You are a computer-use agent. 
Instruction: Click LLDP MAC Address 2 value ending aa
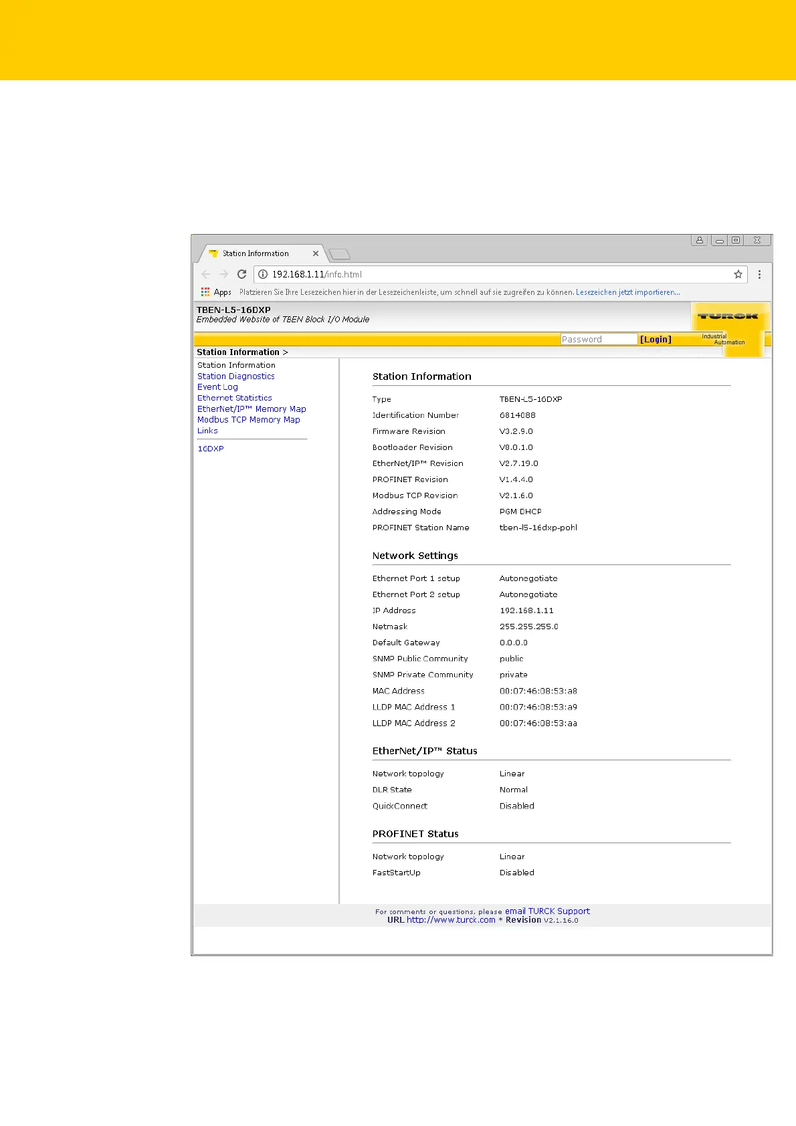coord(538,723)
